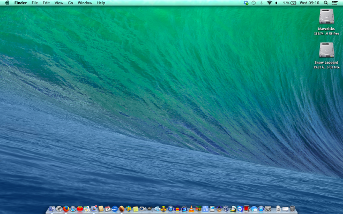Open the Go menu
The height and width of the screenshot is (214, 343).
tap(70, 3)
